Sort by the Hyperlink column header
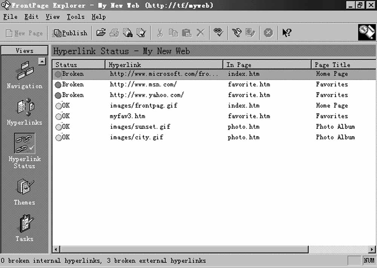This screenshot has width=377, height=268. click(164, 65)
